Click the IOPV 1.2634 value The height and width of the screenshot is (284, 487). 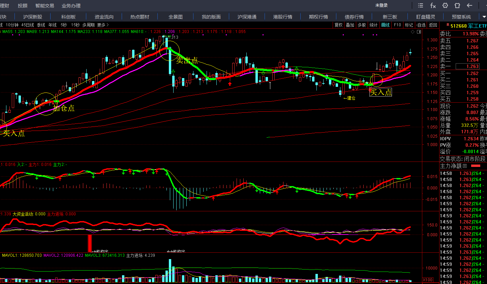coord(471,139)
